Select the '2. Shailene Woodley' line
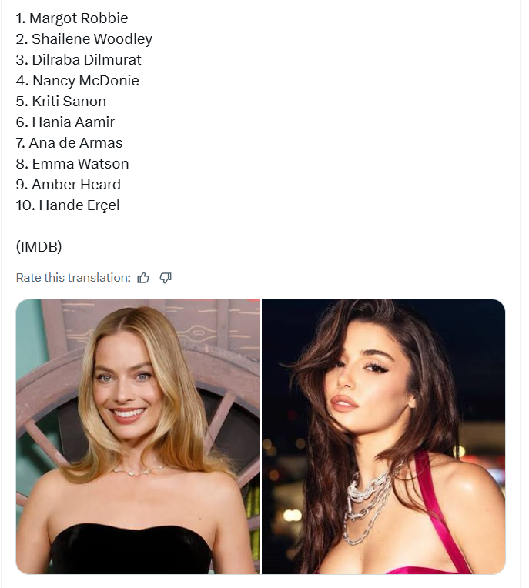The image size is (529, 588). 84,38
